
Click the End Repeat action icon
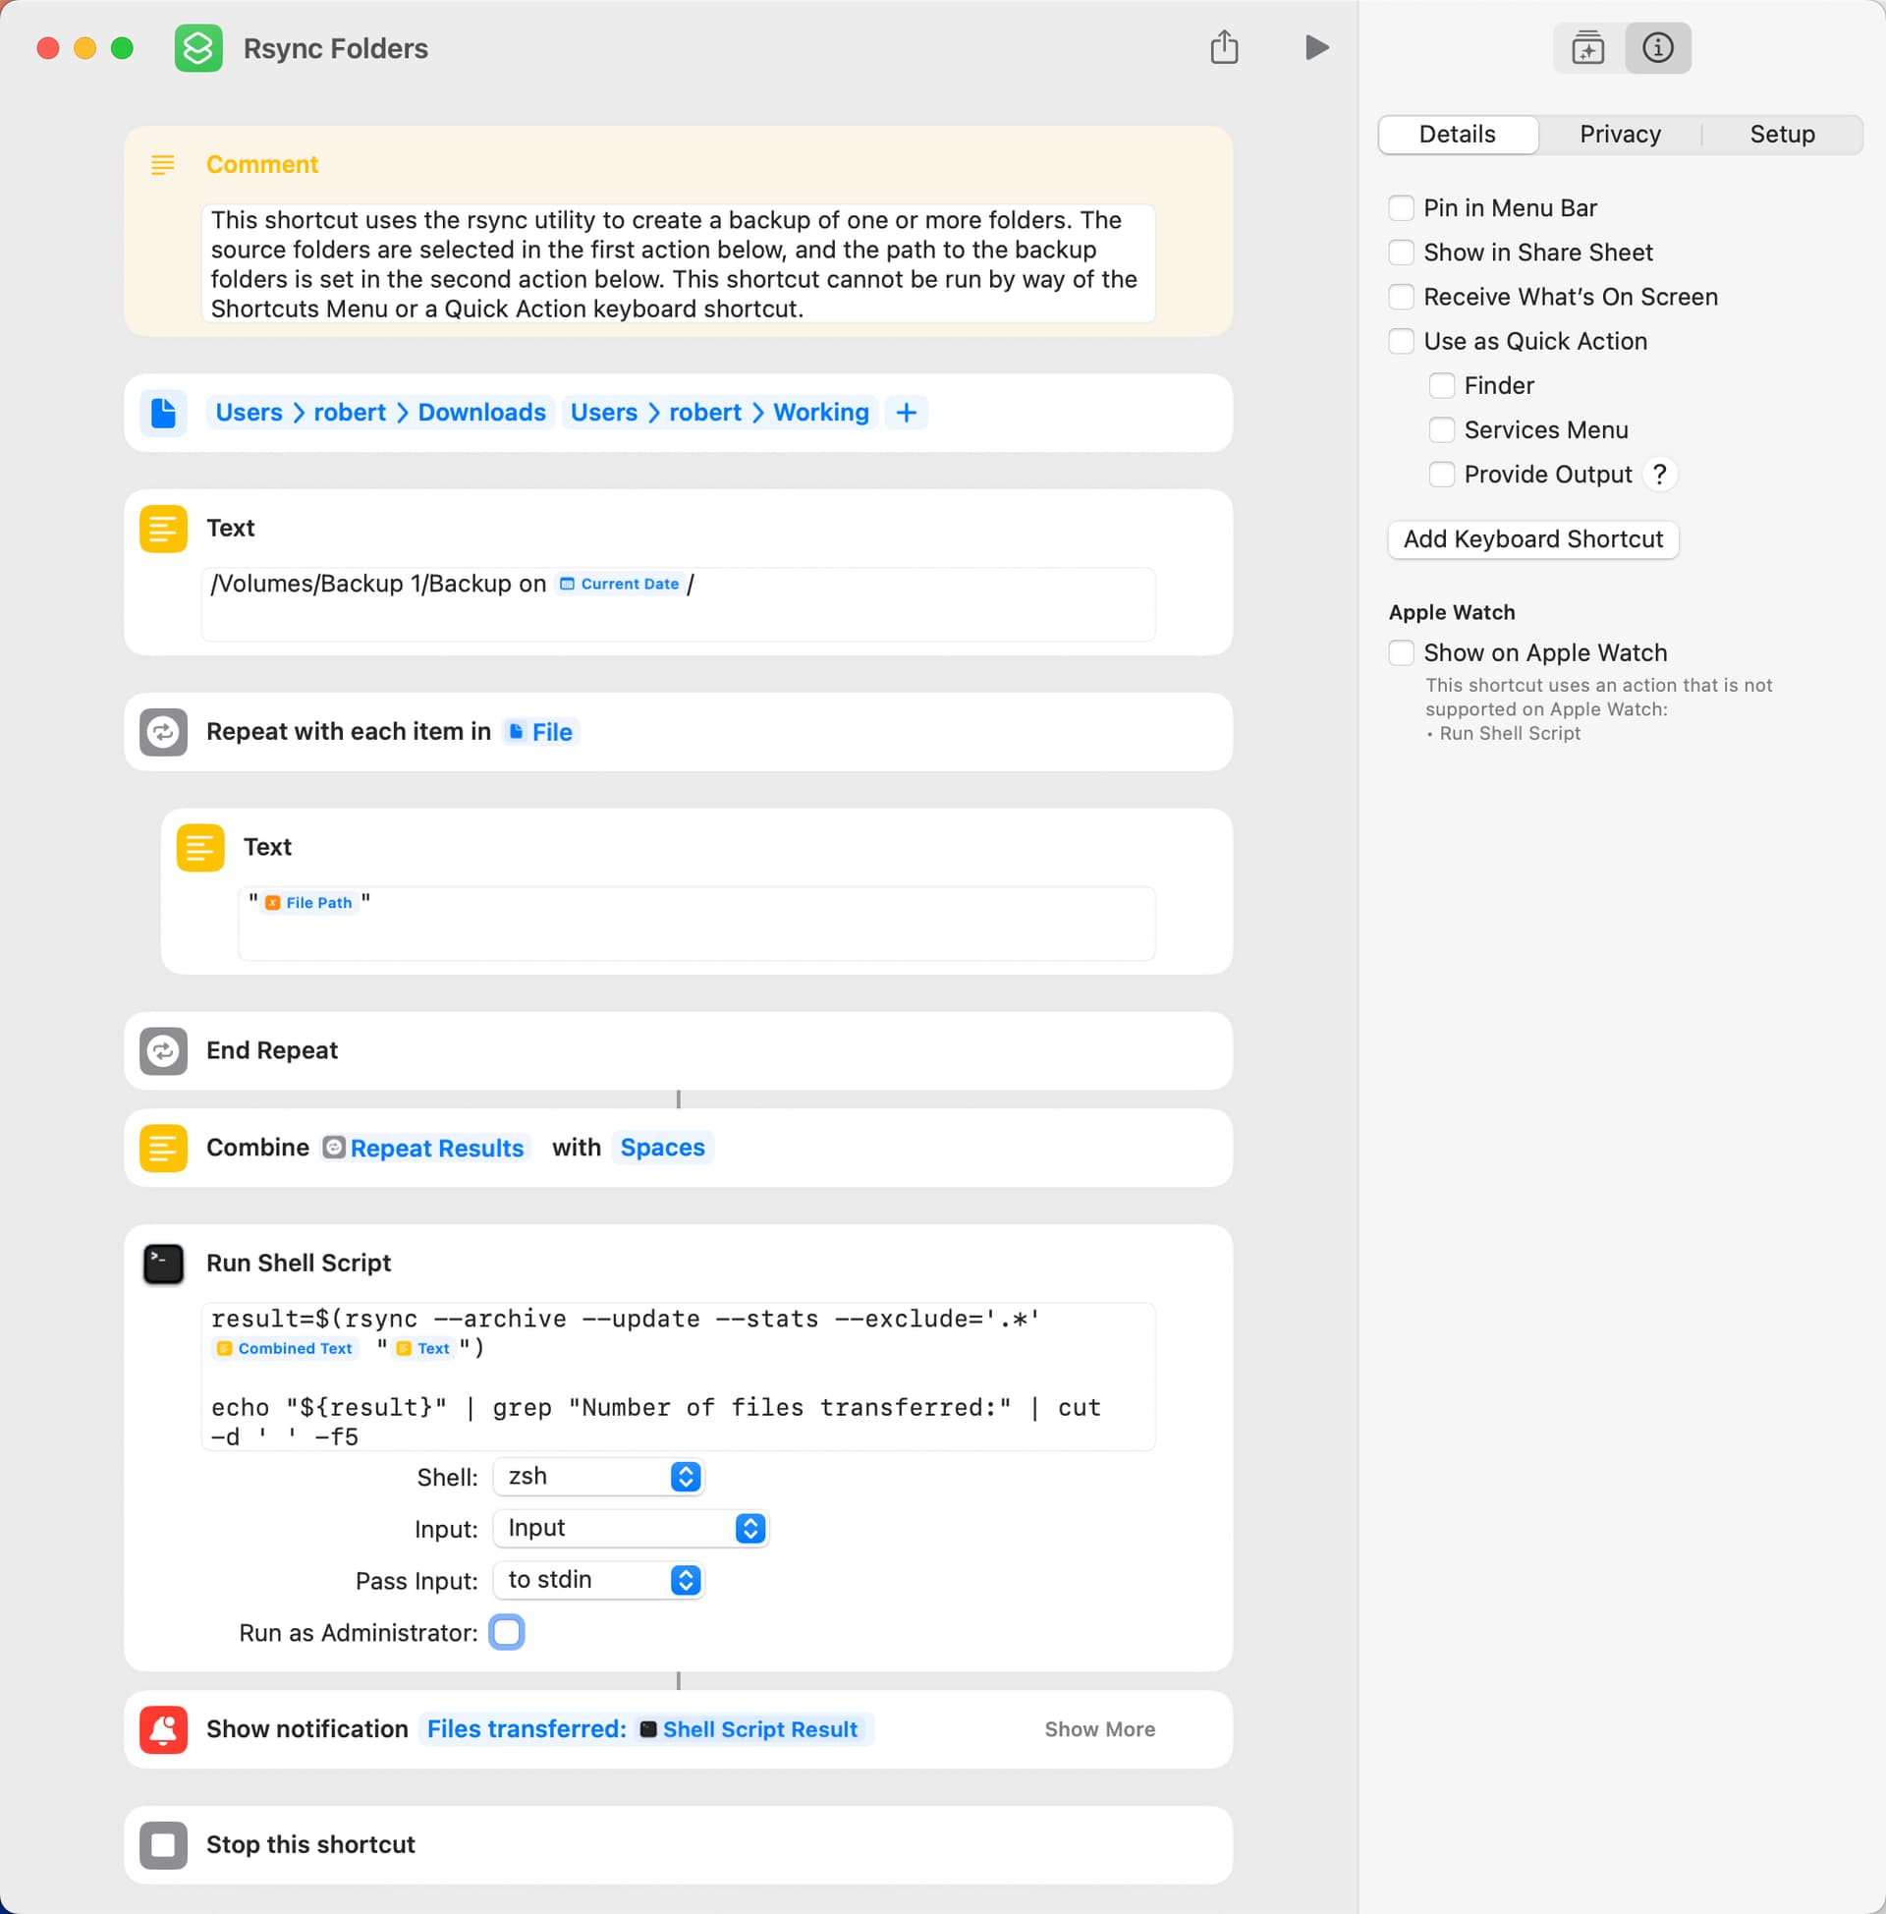[x=163, y=1051]
